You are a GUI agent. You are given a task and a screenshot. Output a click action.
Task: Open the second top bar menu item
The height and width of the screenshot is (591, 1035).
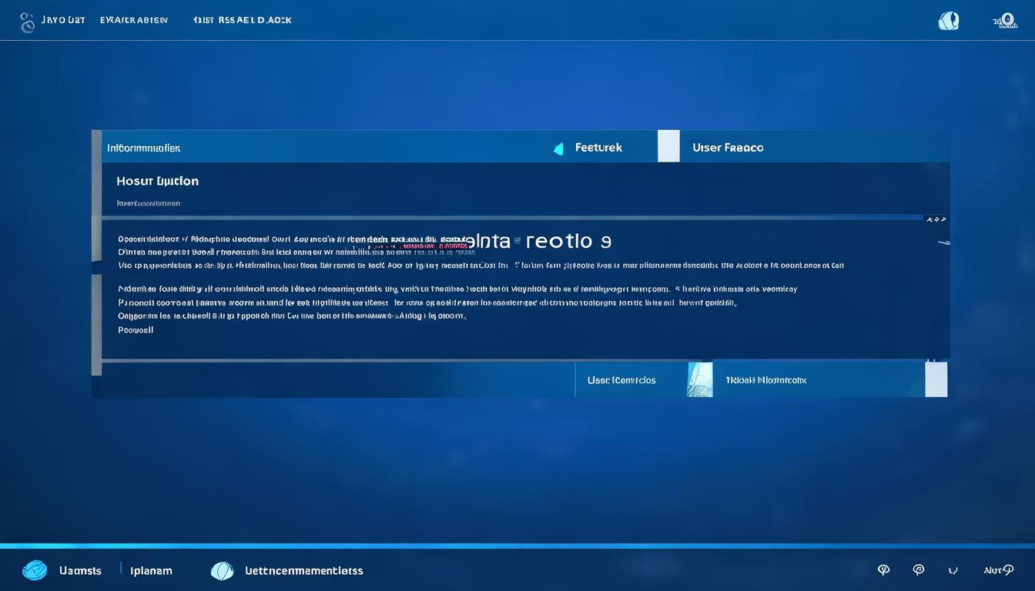(133, 20)
